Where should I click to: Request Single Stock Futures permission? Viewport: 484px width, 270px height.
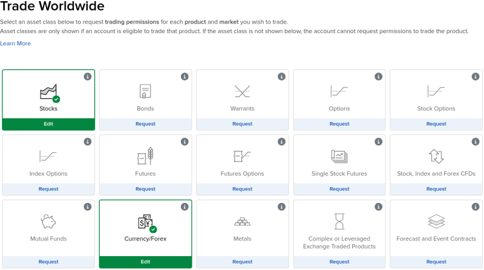pos(339,189)
